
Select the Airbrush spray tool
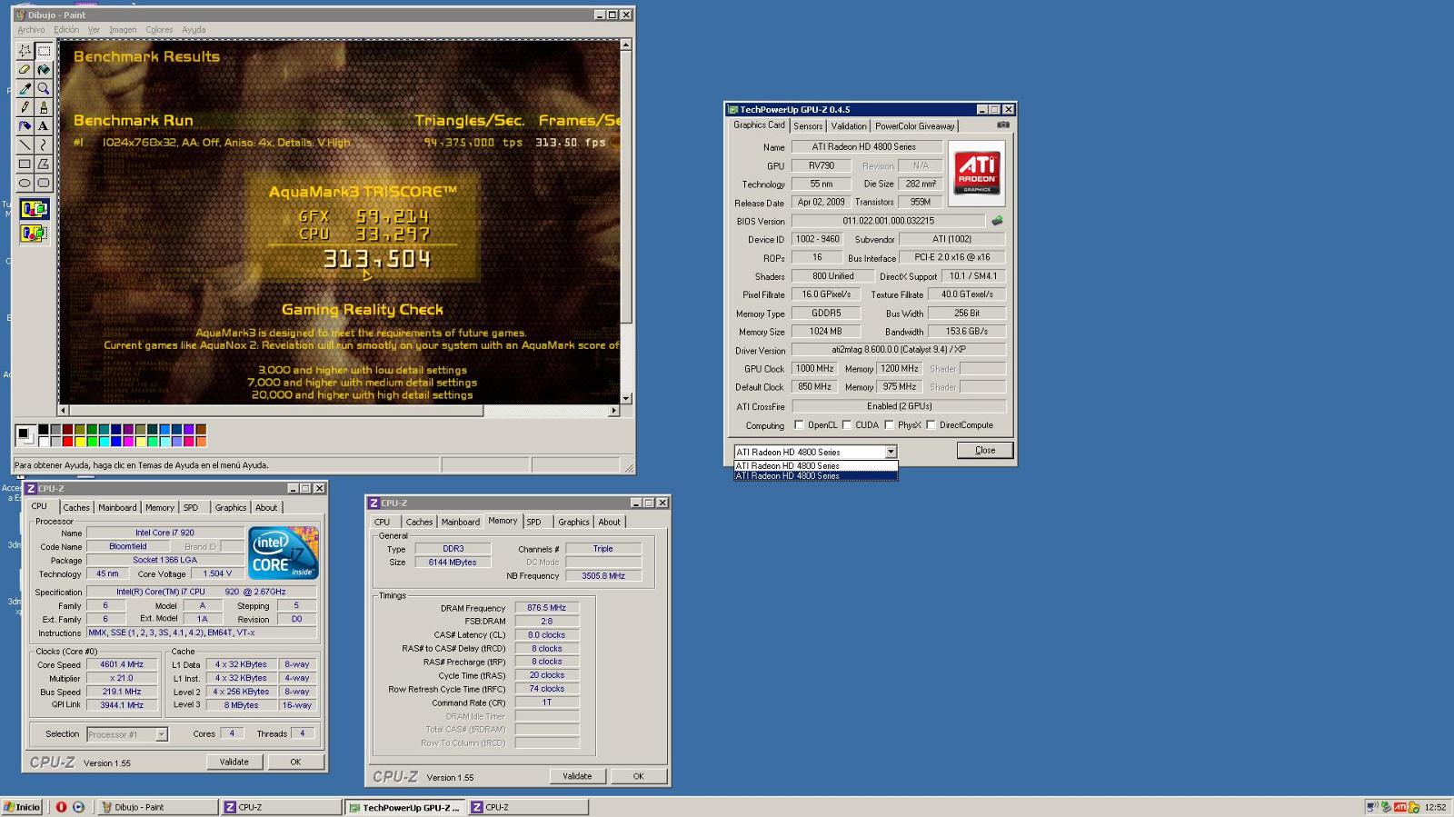(x=25, y=126)
